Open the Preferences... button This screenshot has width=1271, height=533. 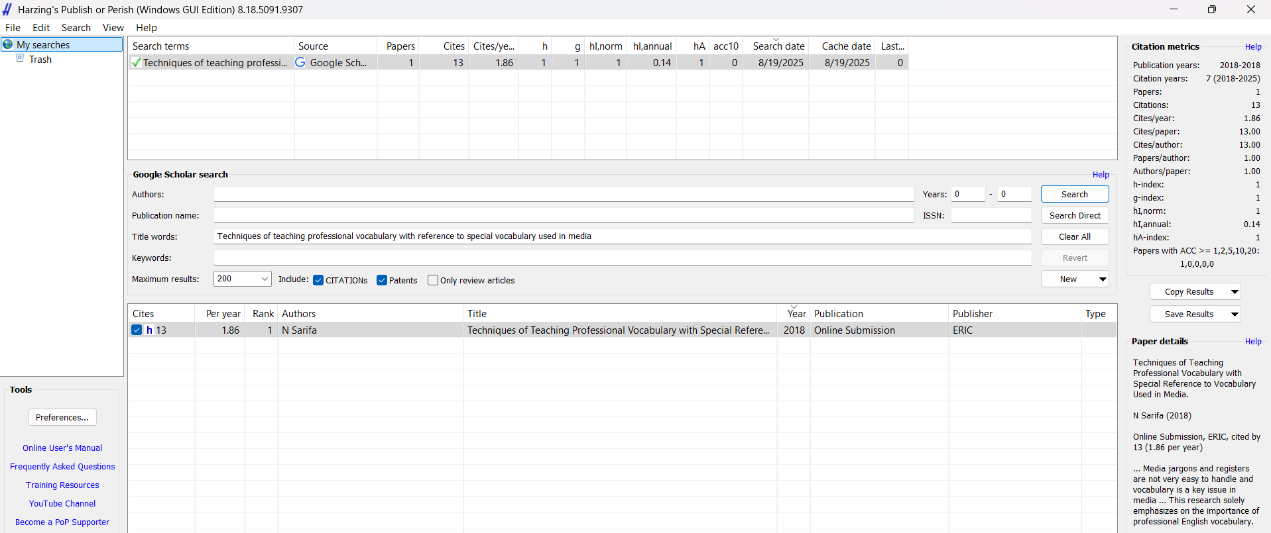coord(62,417)
